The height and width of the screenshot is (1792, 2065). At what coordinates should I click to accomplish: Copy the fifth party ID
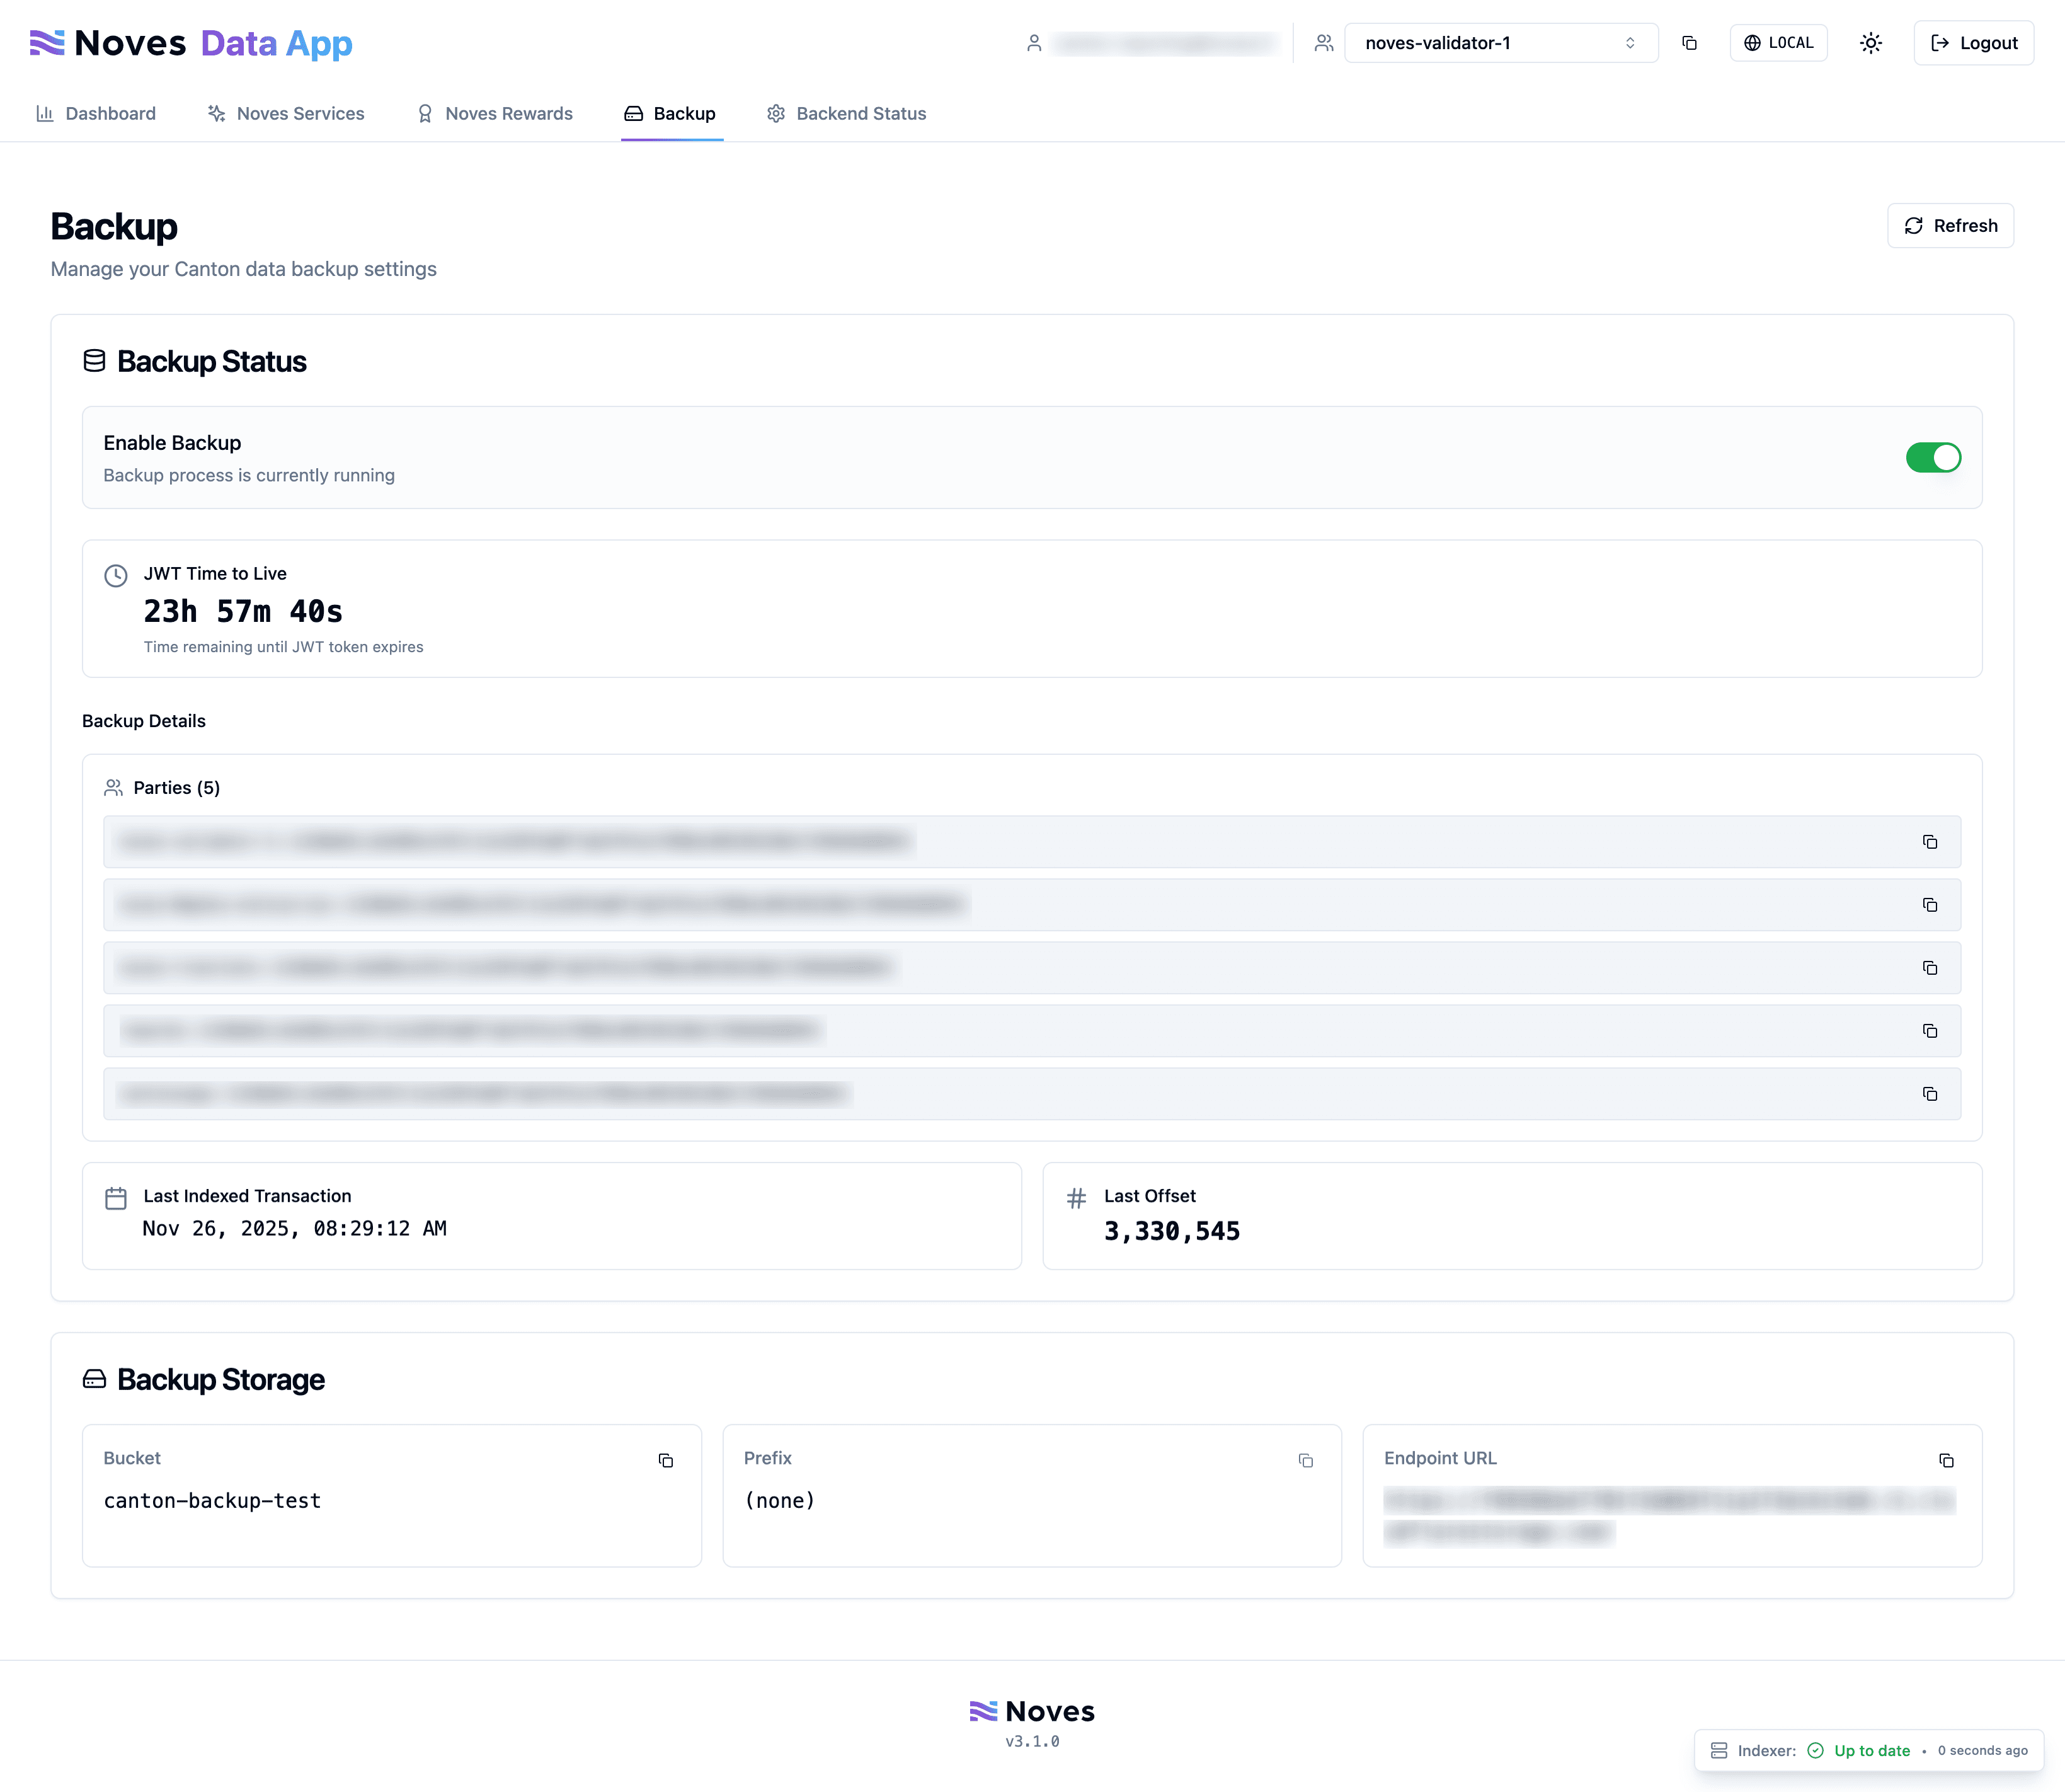point(1929,1094)
